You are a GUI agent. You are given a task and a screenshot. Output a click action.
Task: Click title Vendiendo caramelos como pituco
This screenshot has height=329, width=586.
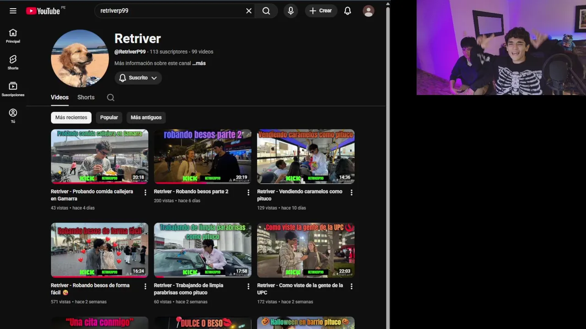click(300, 195)
